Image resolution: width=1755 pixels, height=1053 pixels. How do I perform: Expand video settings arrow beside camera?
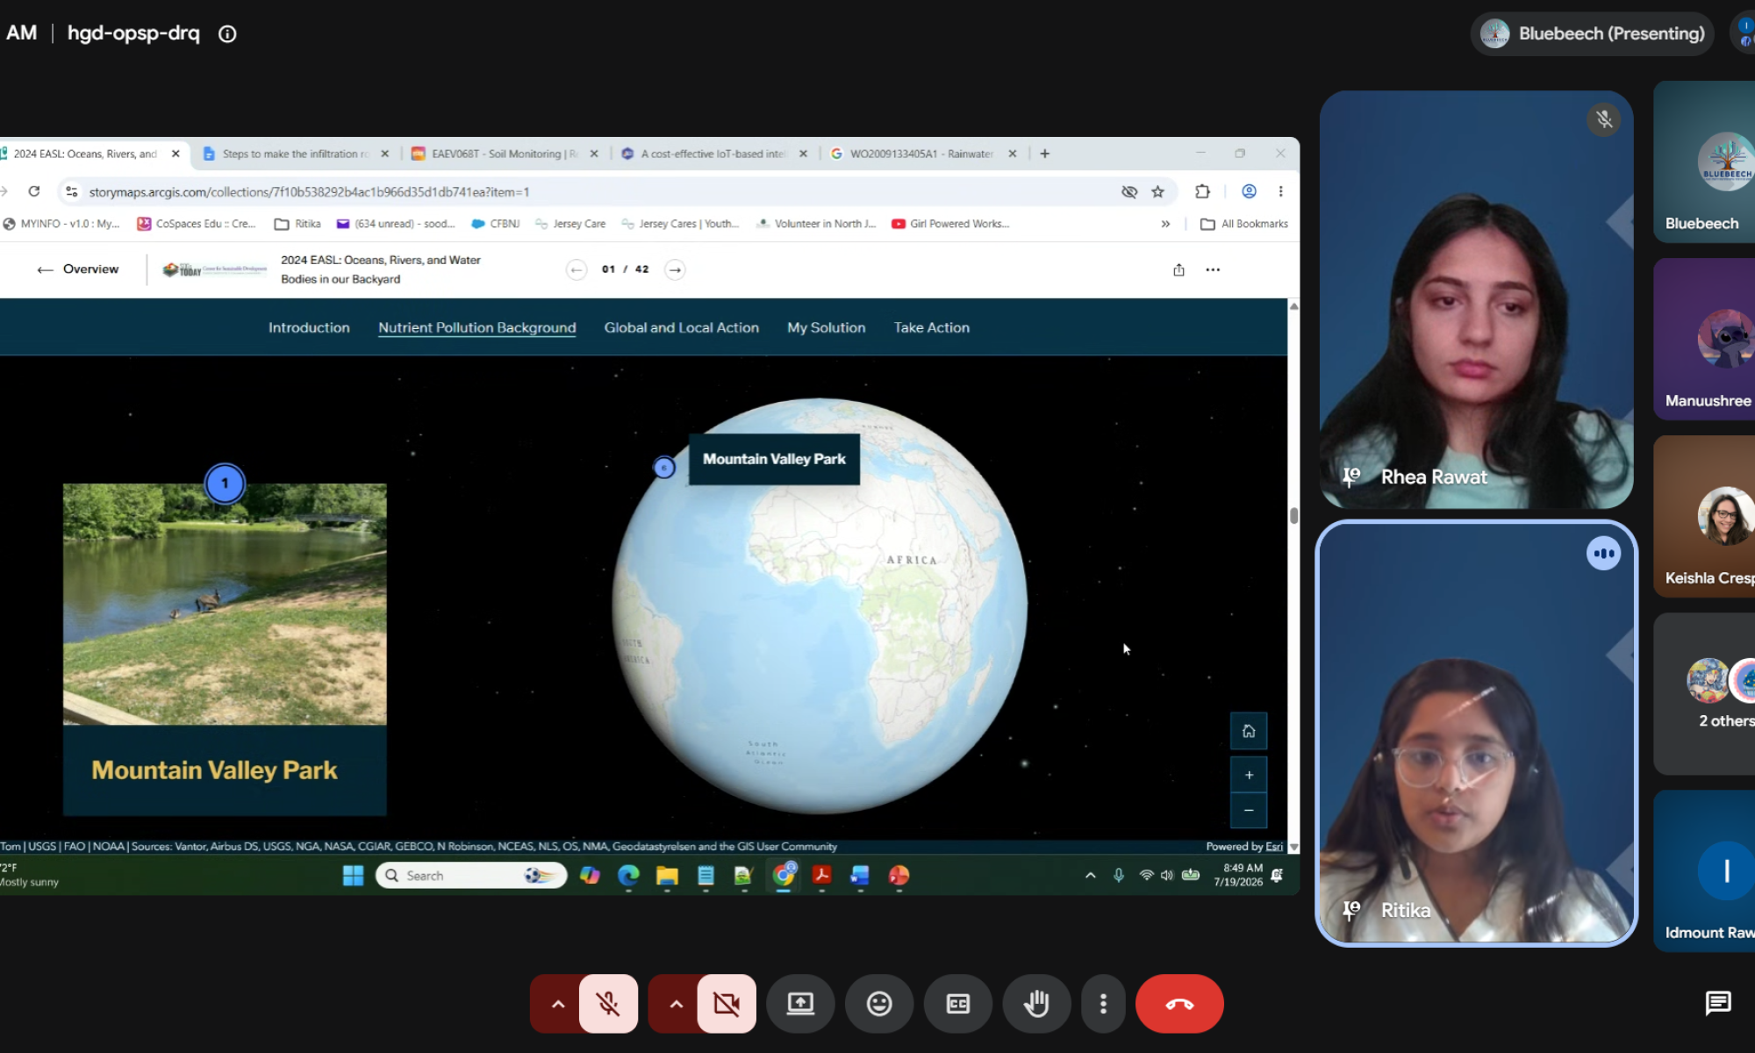[676, 1003]
